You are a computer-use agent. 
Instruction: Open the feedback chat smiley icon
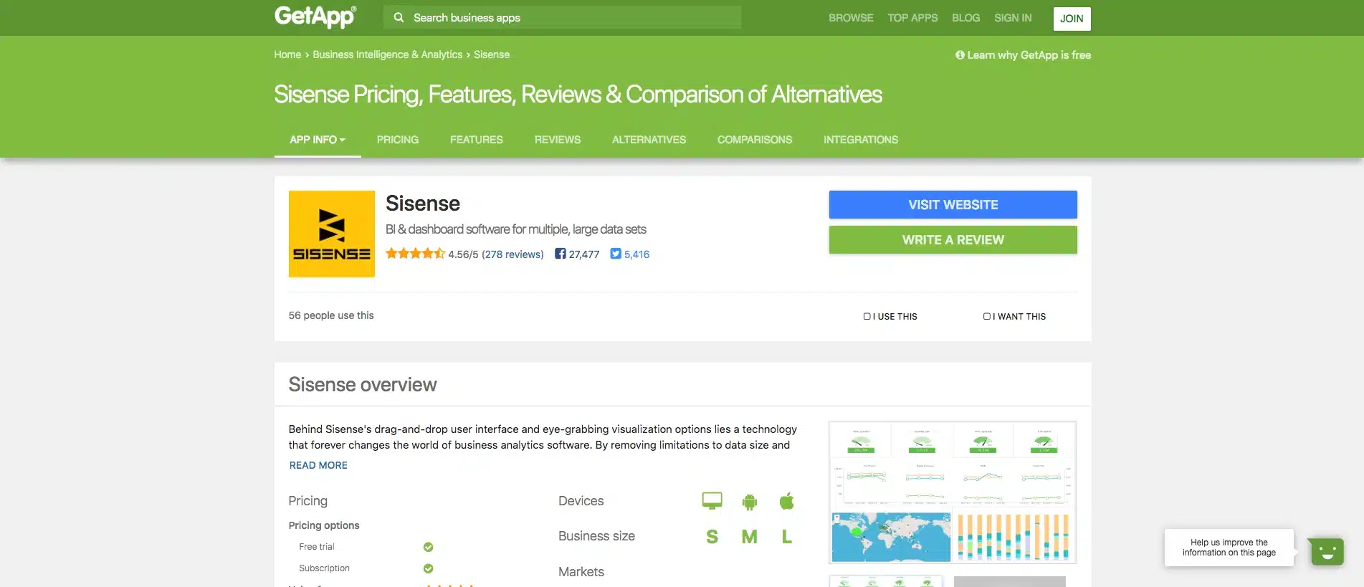[x=1327, y=551]
